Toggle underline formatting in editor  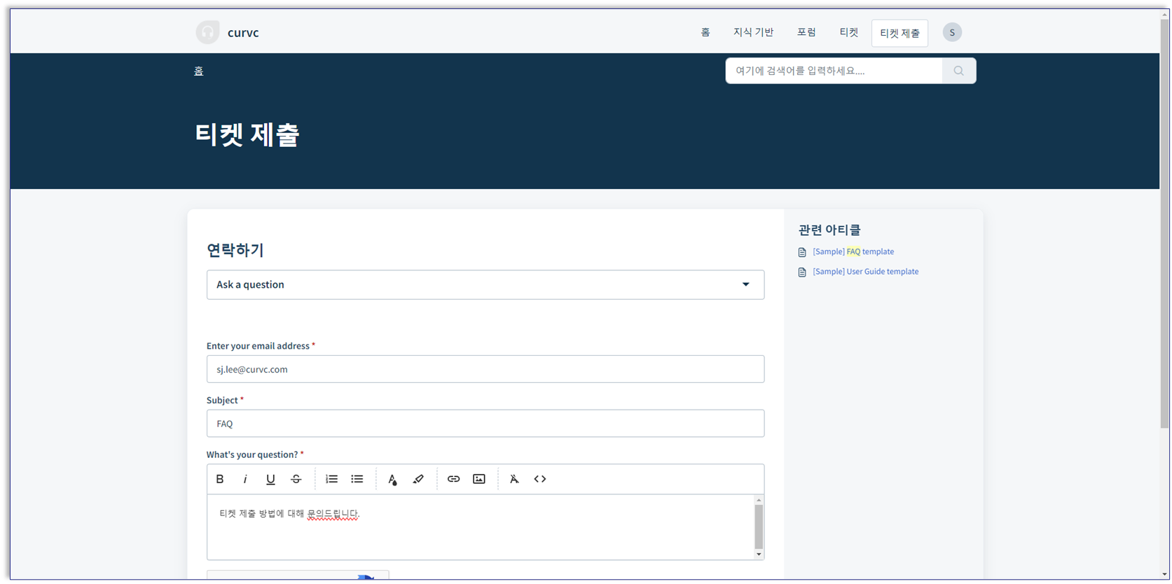point(270,479)
